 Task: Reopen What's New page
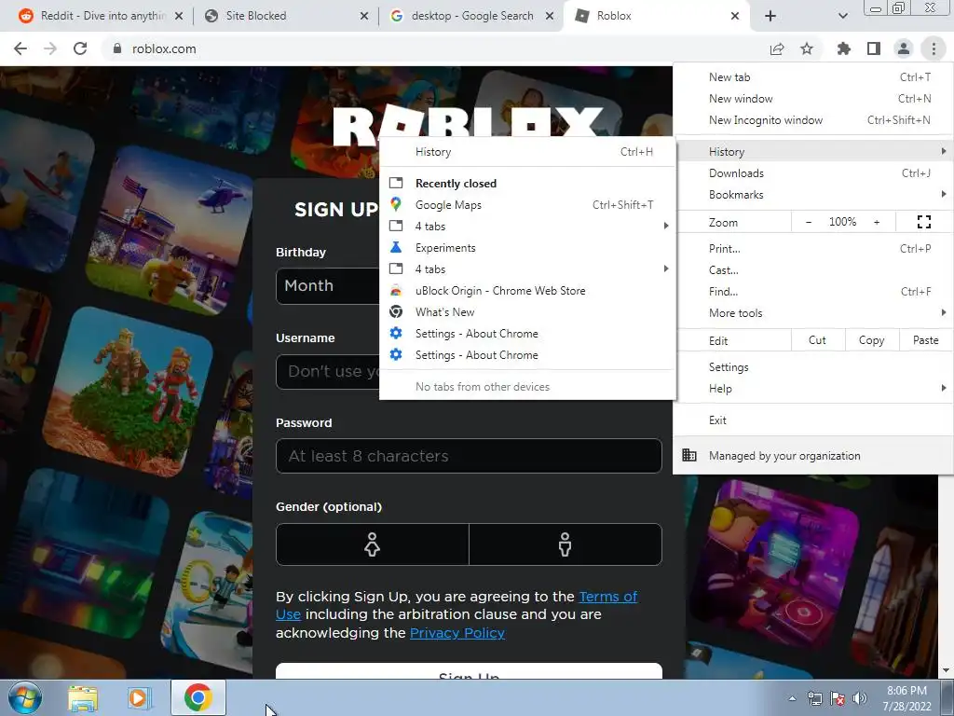527,312
